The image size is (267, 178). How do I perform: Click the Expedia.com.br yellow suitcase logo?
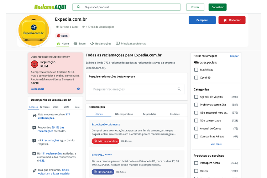[34, 30]
